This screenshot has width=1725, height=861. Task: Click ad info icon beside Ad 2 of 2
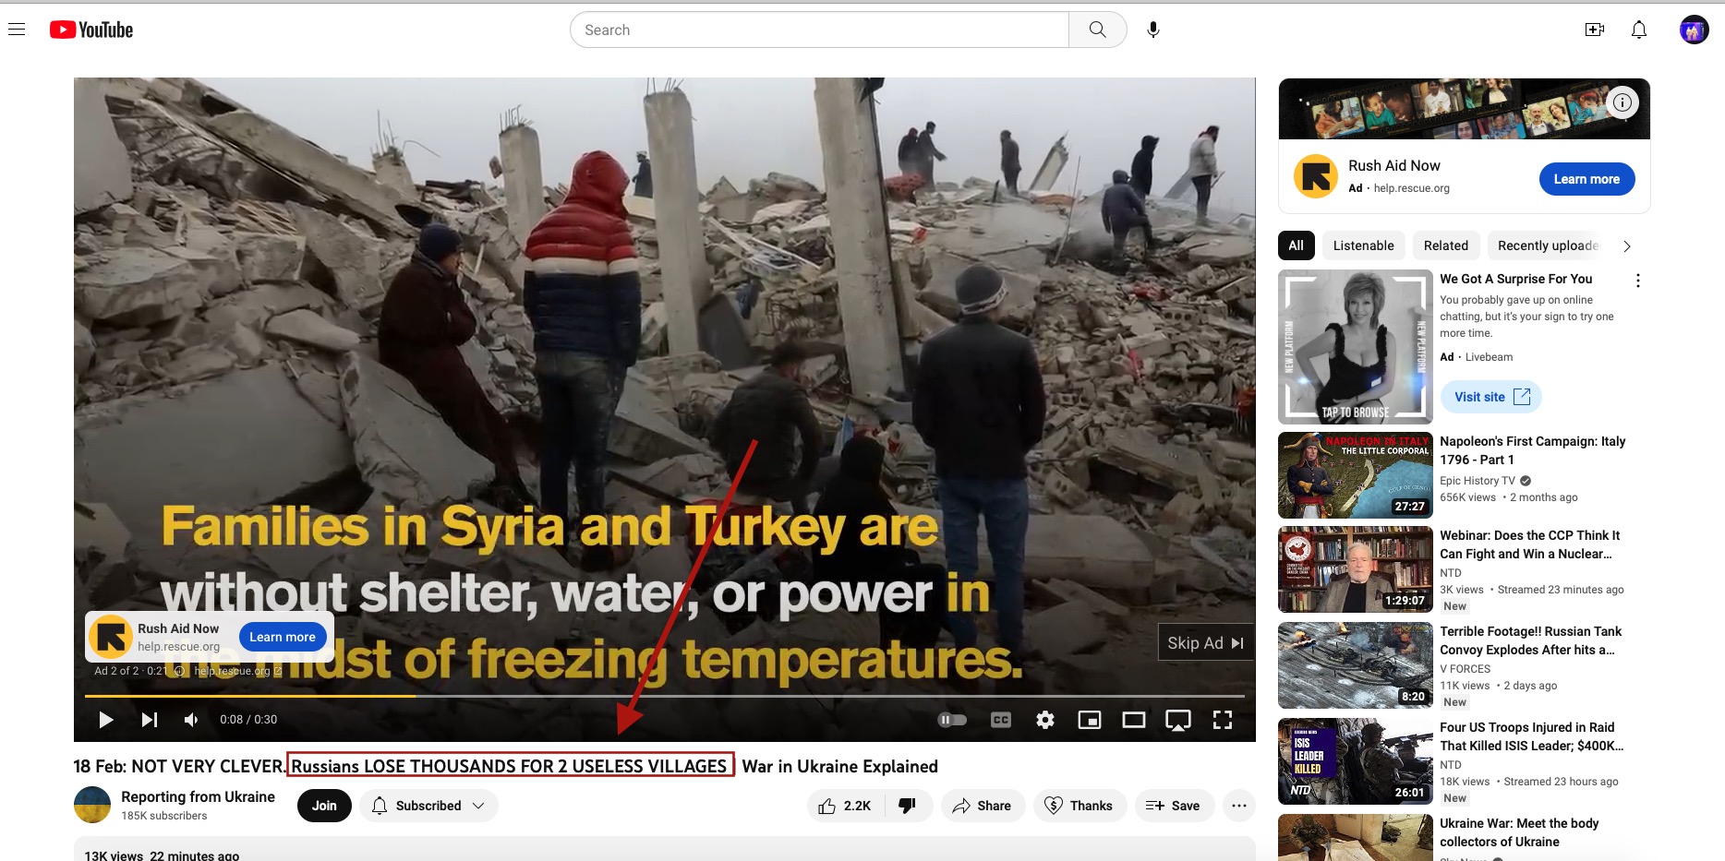pos(179,671)
